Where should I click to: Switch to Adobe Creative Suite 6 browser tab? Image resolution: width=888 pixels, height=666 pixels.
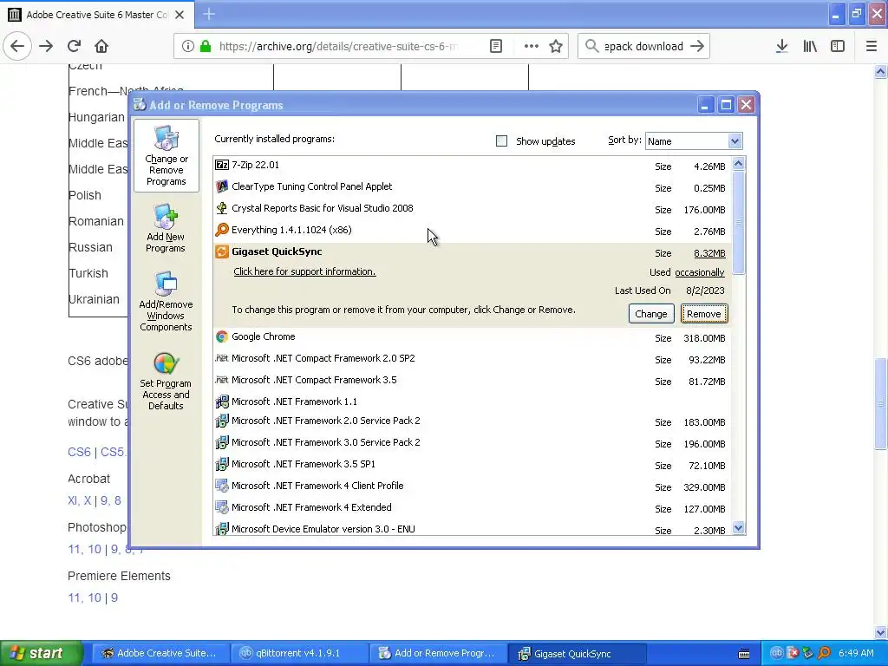click(x=96, y=15)
